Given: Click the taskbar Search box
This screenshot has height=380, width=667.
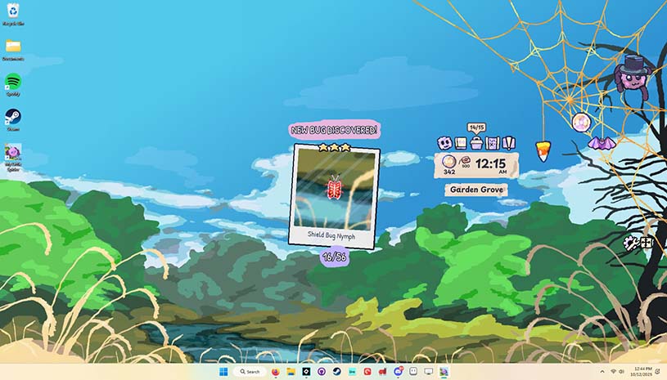Looking at the screenshot, I should 250,371.
